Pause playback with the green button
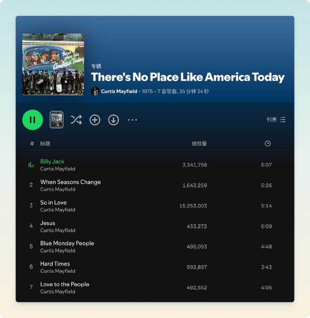The height and width of the screenshot is (318, 310). pos(33,120)
